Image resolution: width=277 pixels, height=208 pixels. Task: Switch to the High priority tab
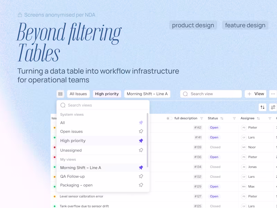point(107,94)
